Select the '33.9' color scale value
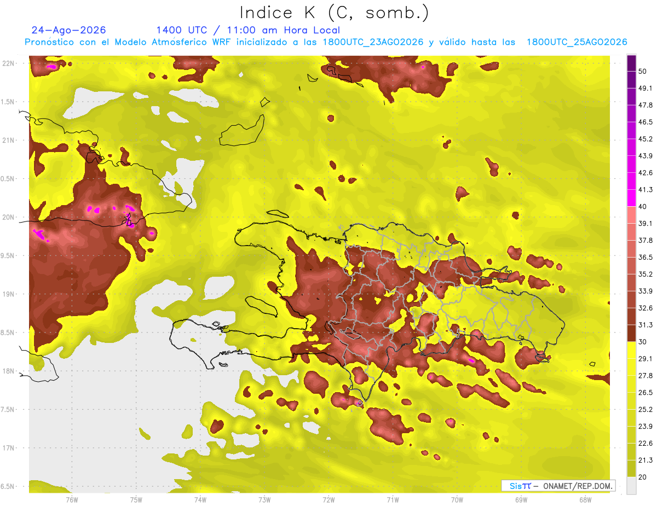This screenshot has width=657, height=507. tap(645, 291)
